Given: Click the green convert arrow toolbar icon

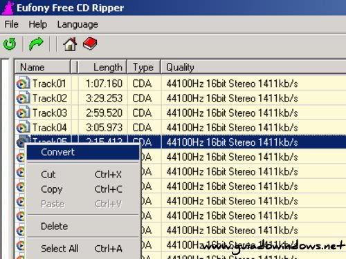Looking at the screenshot, I should pos(36,44).
